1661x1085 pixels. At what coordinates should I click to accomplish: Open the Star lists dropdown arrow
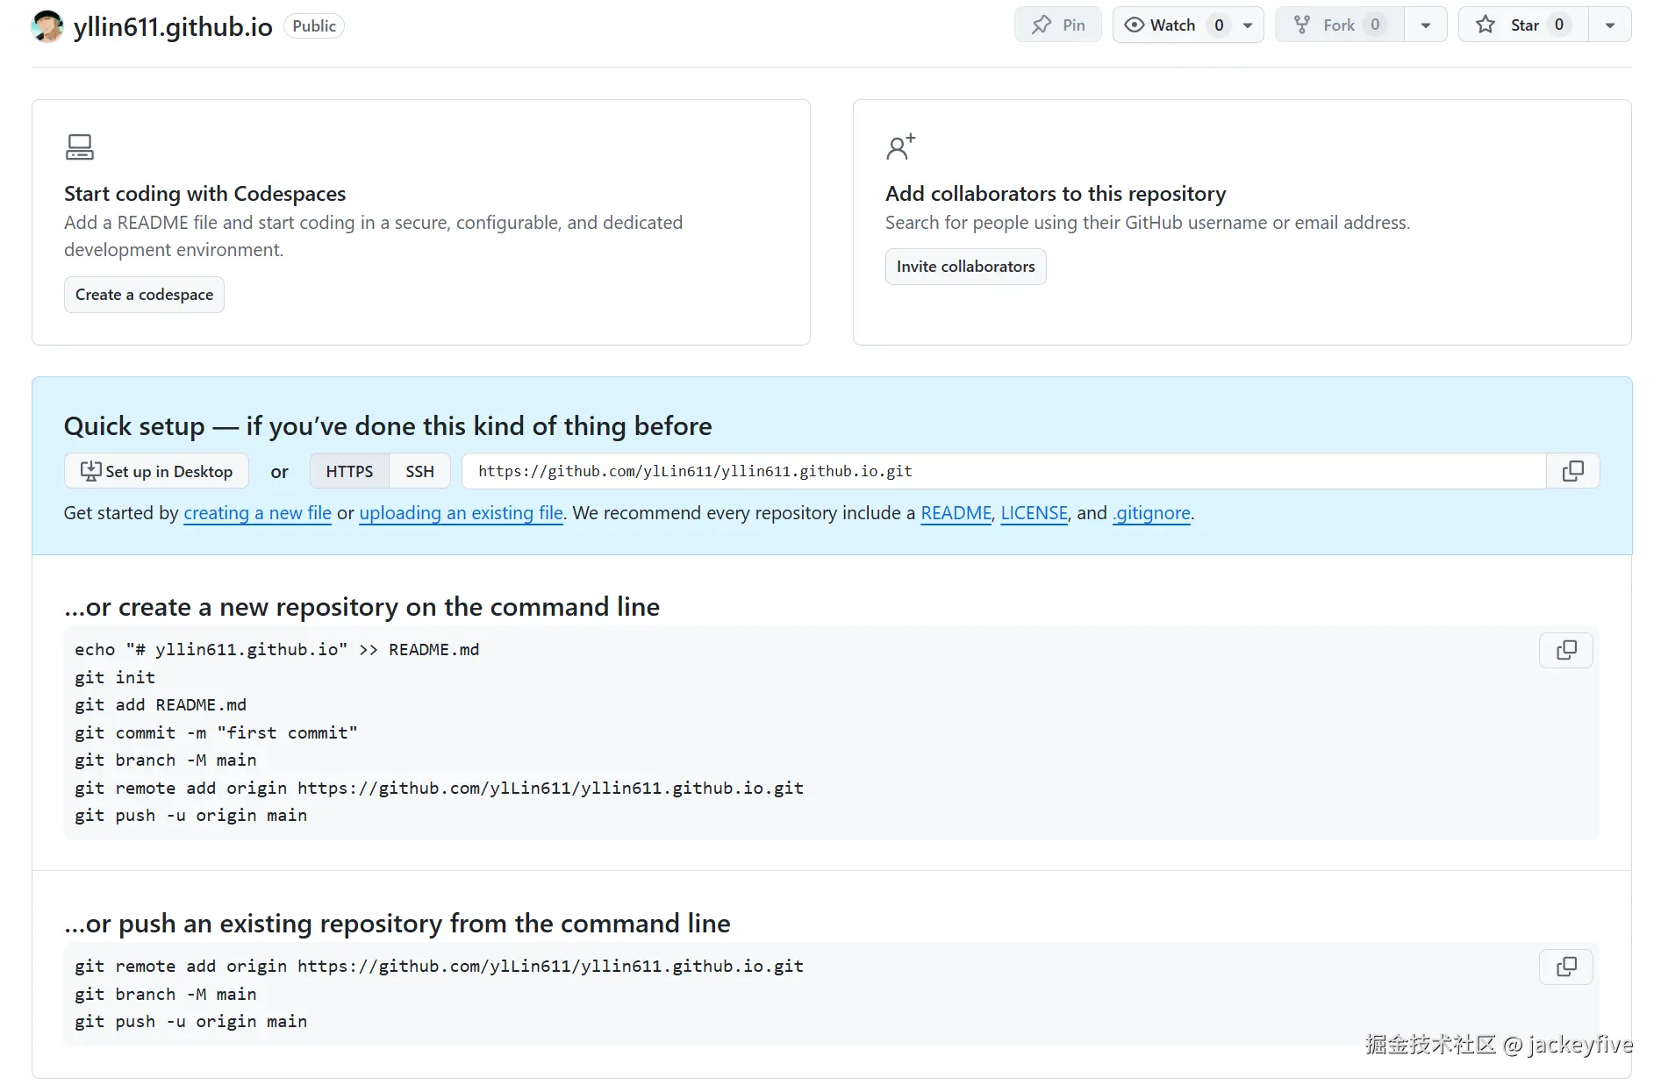click(x=1610, y=25)
